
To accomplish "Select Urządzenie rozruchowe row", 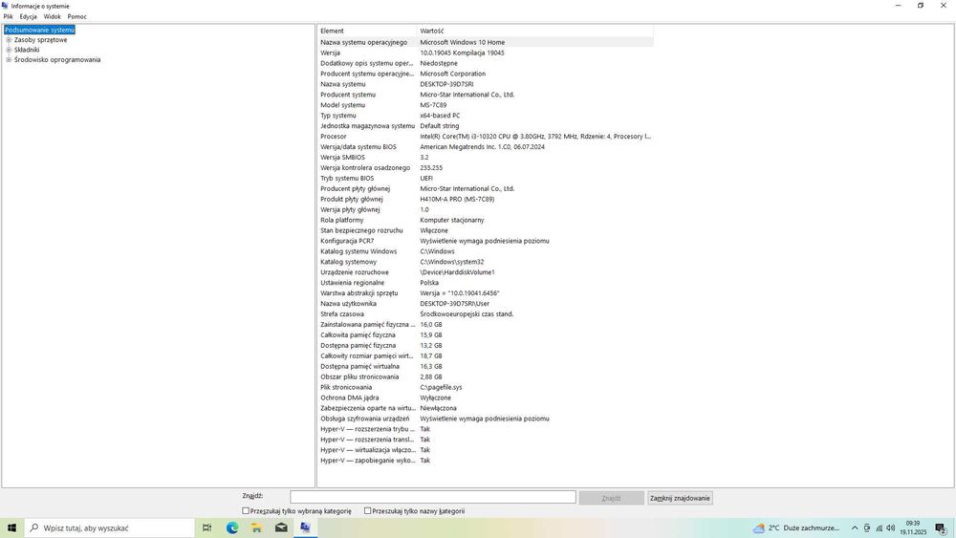I will pos(486,272).
